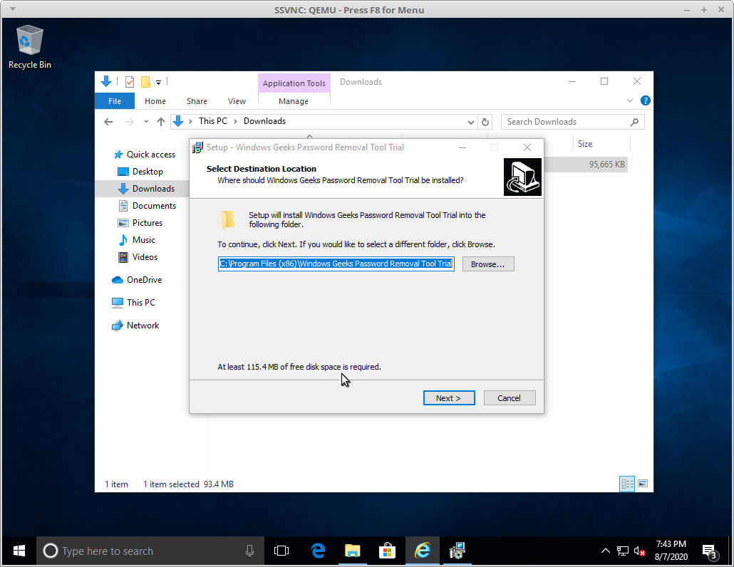Select Network in navigation pane
The height and width of the screenshot is (567, 734).
click(135, 326)
